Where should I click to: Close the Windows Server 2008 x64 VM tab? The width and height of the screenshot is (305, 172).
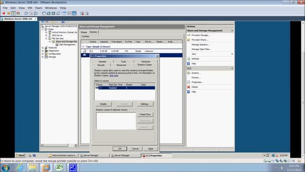point(35,19)
